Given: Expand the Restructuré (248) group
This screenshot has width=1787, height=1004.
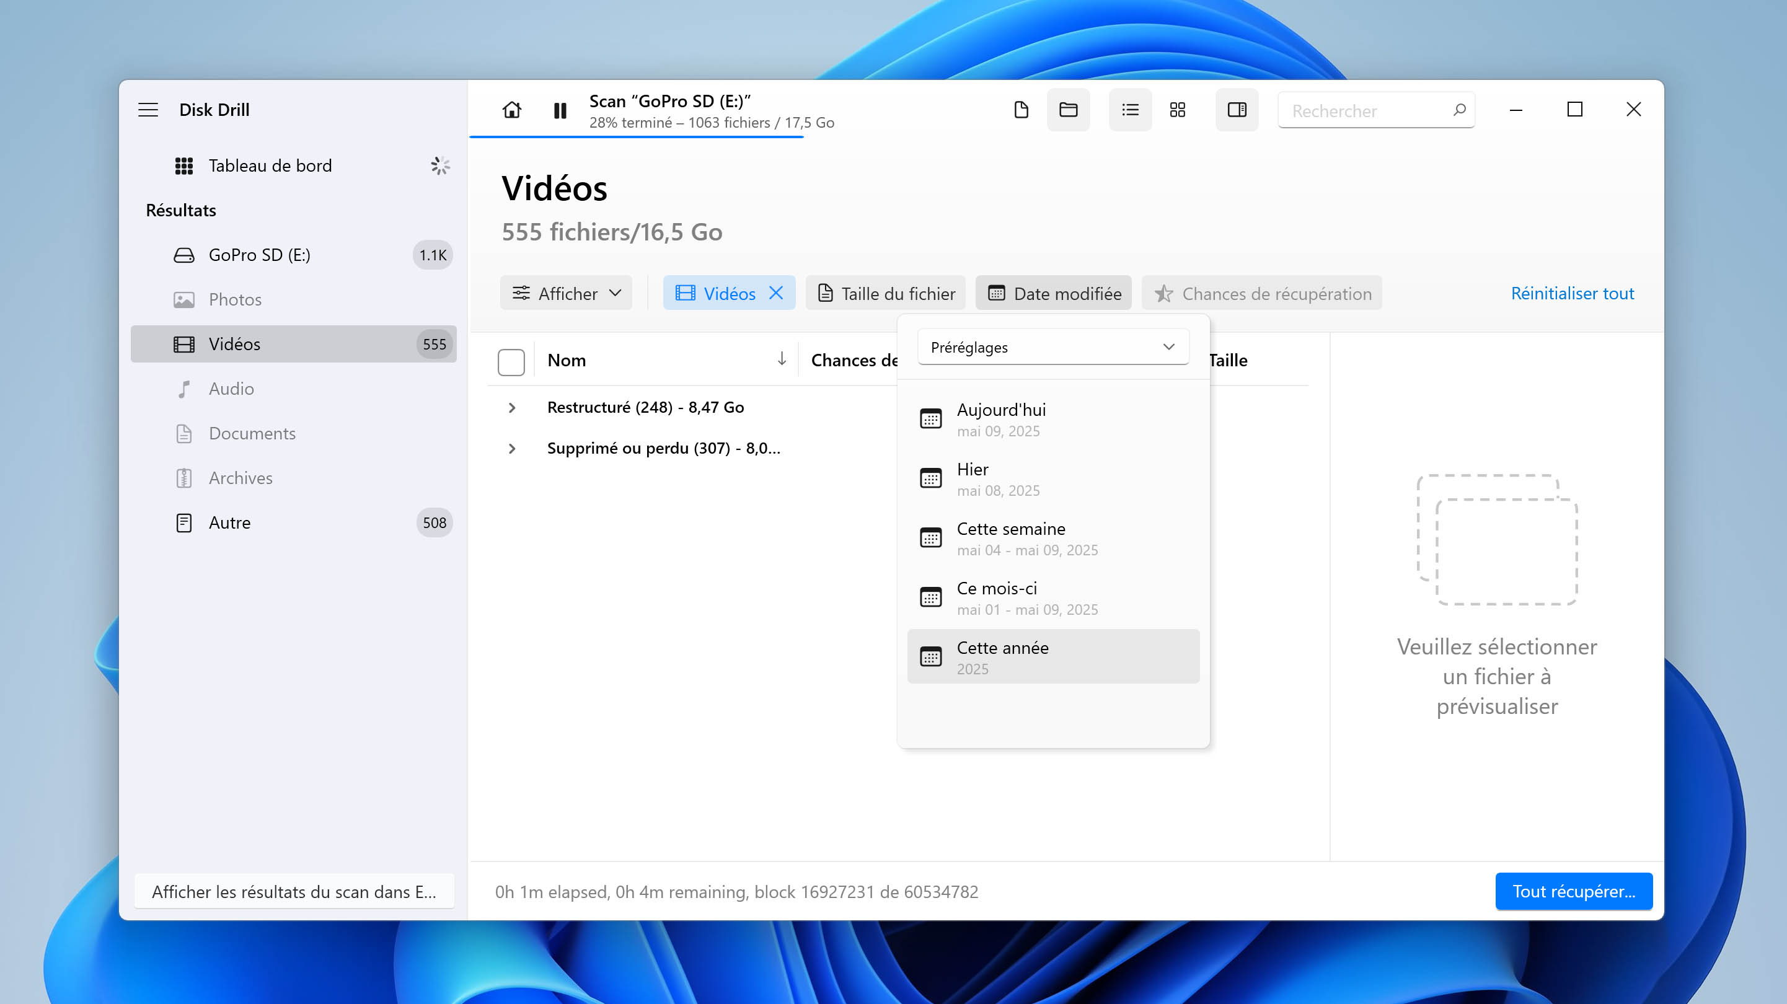Looking at the screenshot, I should pos(512,408).
